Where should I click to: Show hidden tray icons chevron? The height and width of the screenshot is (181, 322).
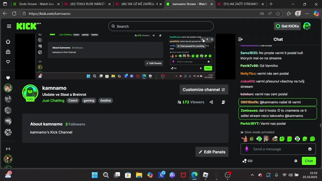(x=252, y=175)
